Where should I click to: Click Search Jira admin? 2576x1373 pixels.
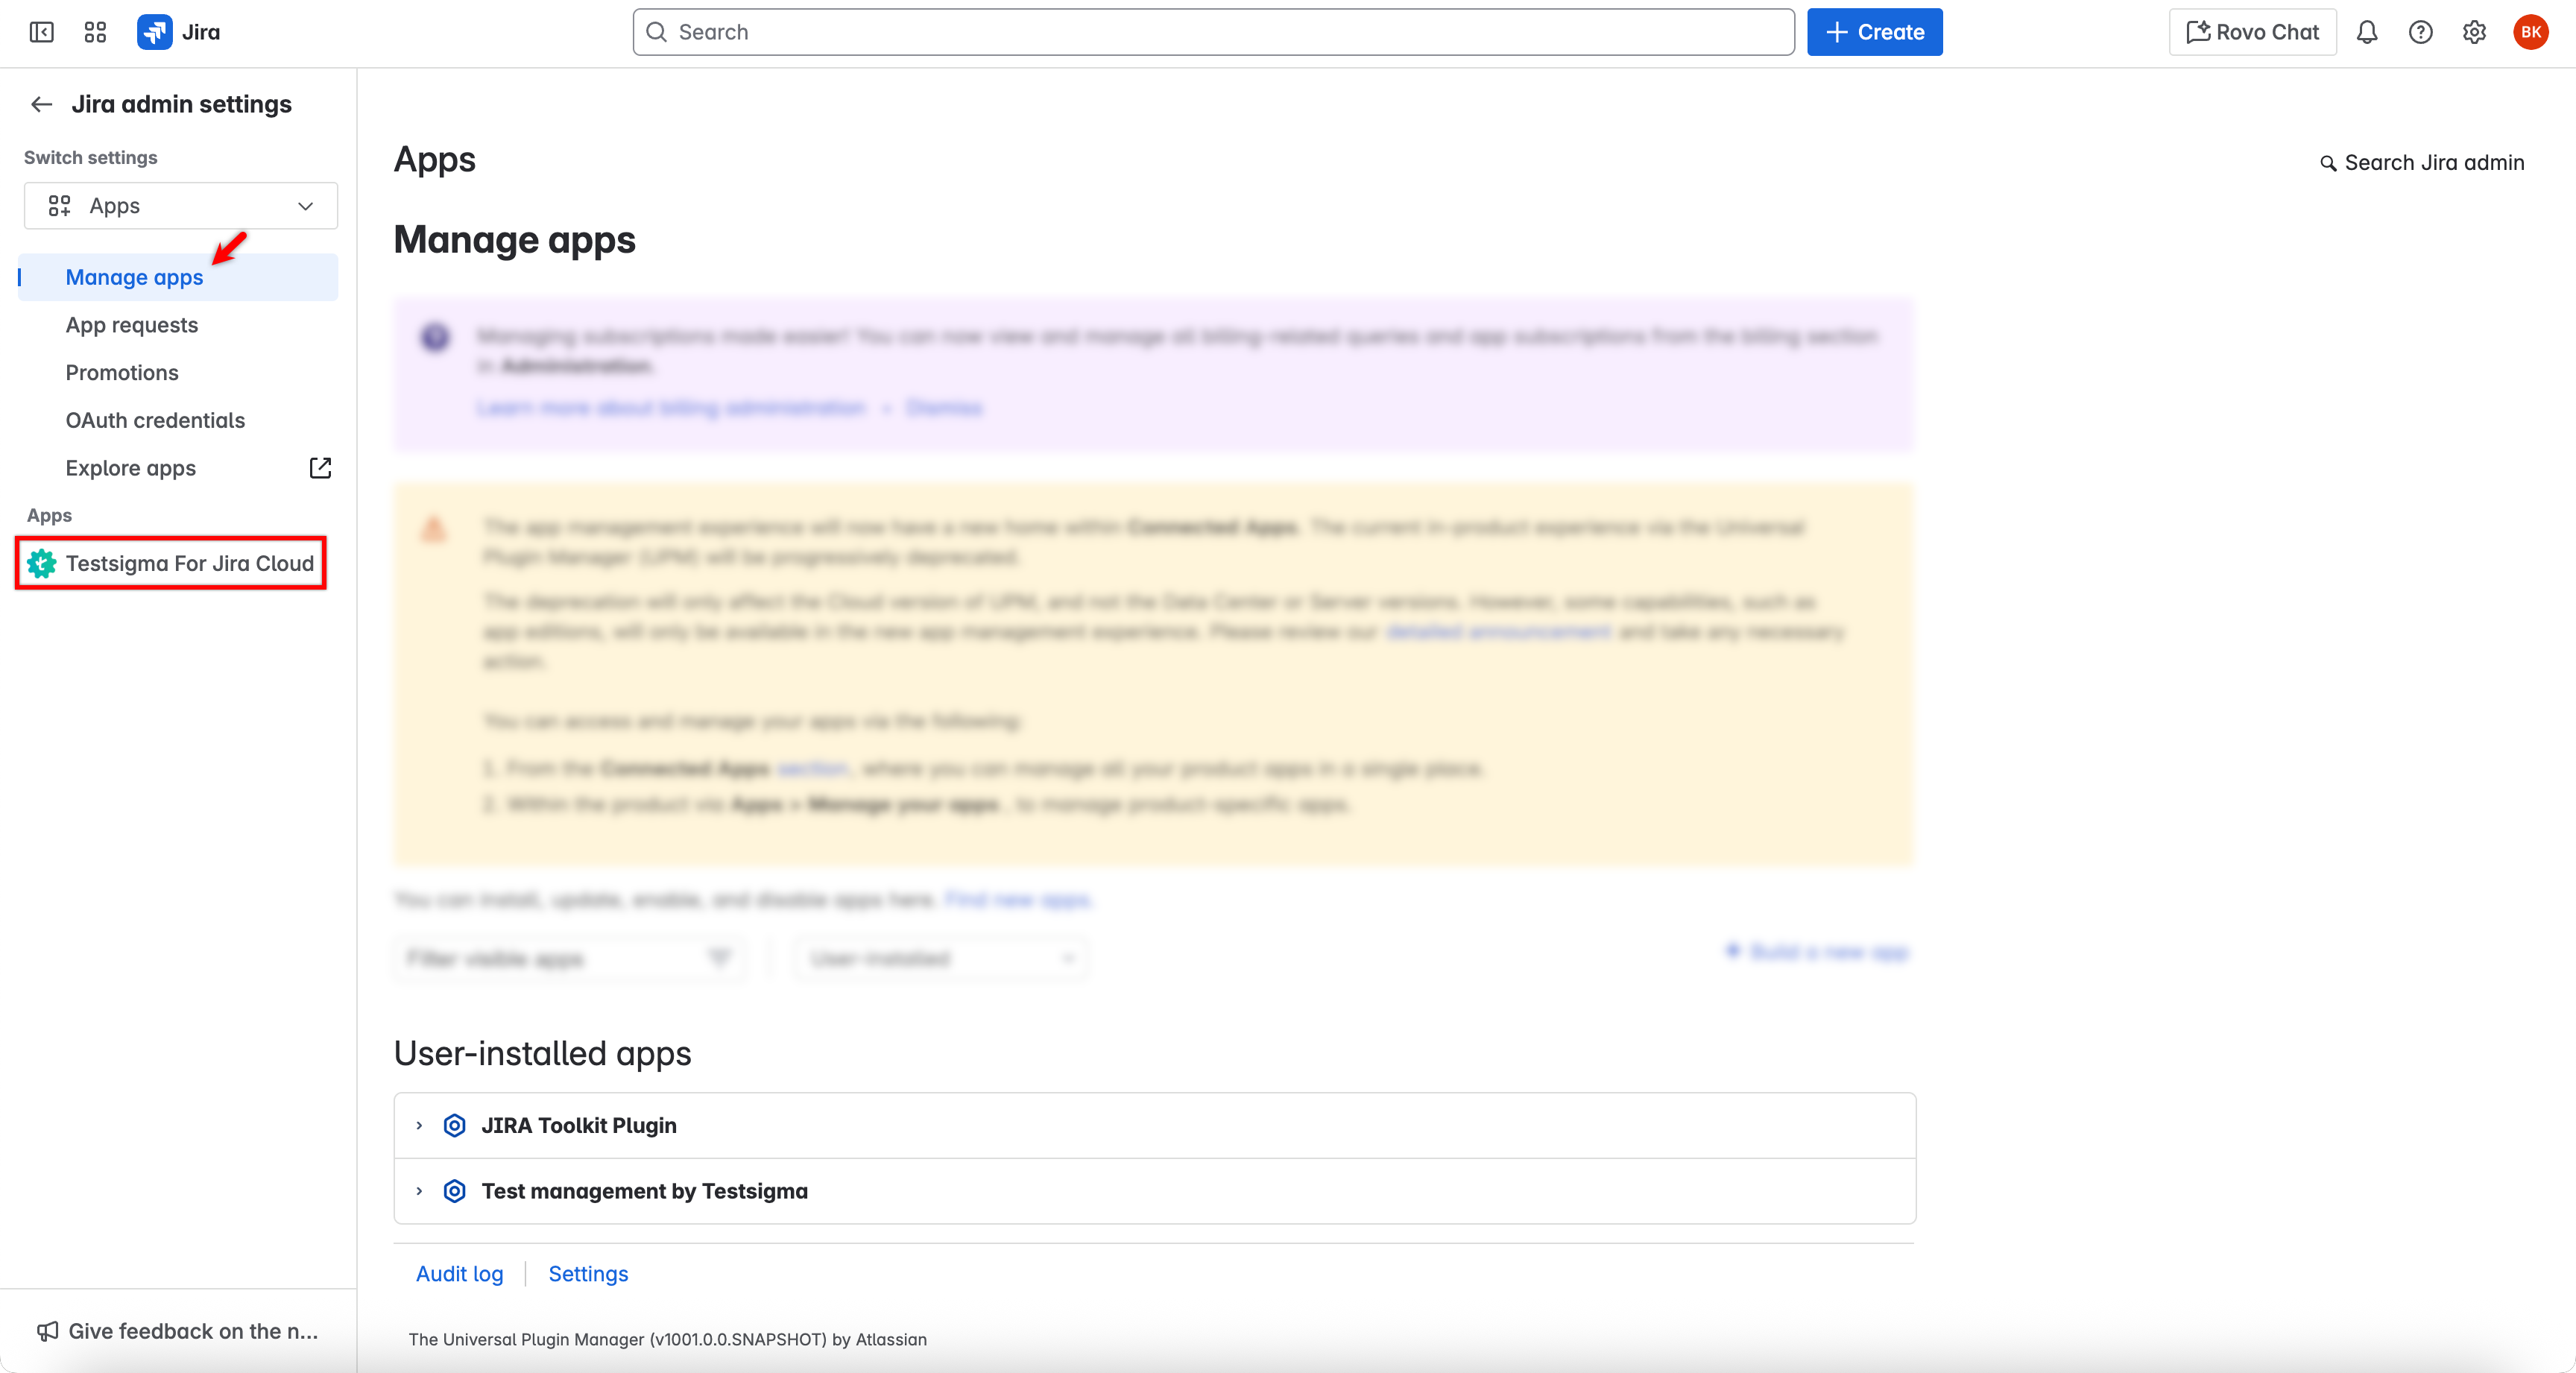[2434, 162]
